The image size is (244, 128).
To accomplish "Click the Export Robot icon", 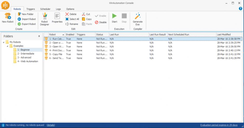I will coord(19,24).
